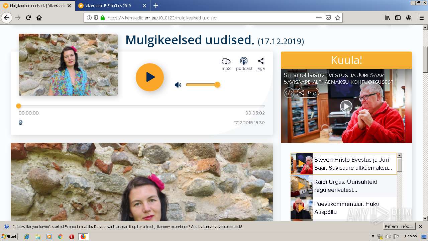Open page actions three-dot menu
The width and height of the screenshot is (428, 241).
319,18
